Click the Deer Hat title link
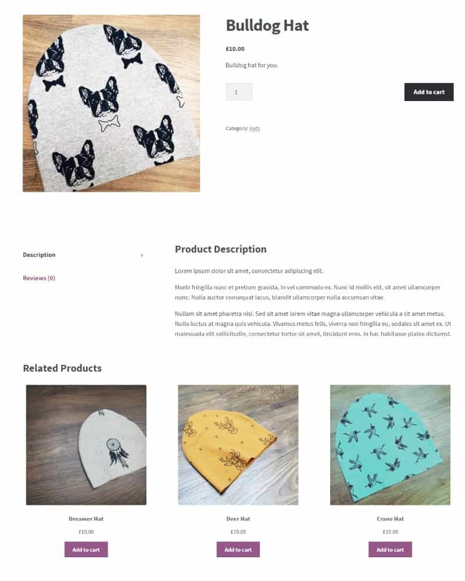The width and height of the screenshot is (465, 581). (x=238, y=519)
